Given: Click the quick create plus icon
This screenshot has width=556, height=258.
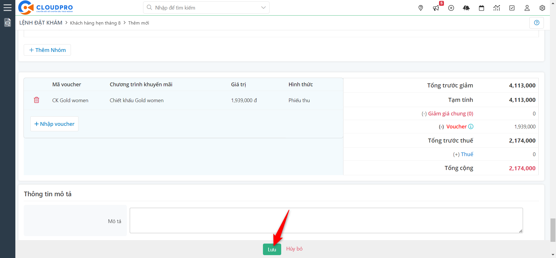Looking at the screenshot, I should 451,8.
